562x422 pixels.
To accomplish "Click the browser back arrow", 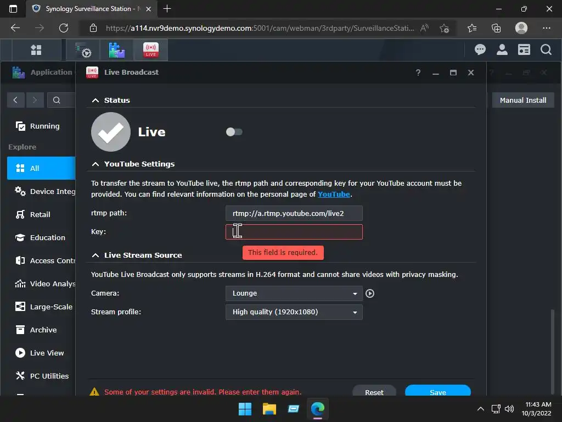I will point(15,28).
